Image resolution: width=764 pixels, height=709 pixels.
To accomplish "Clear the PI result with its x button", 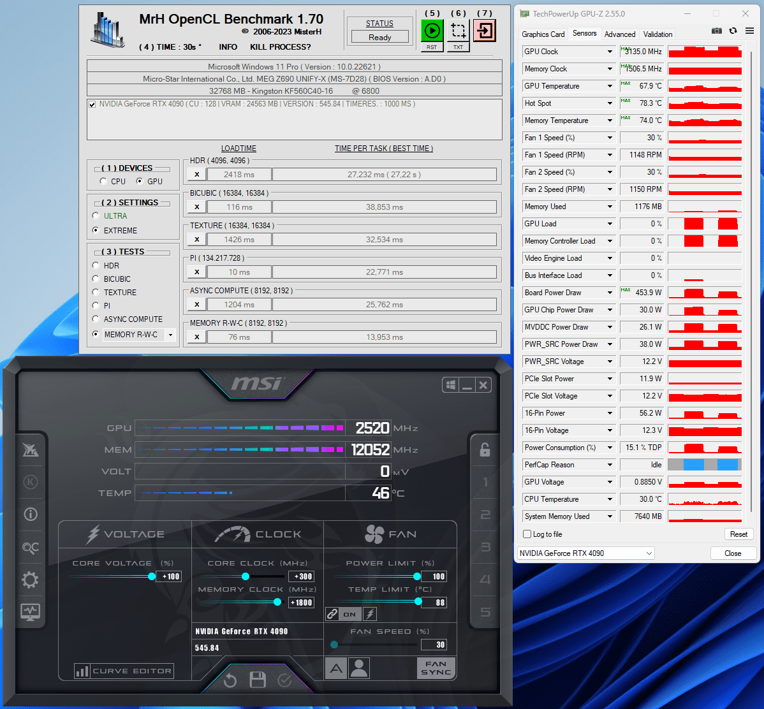I will point(197,272).
